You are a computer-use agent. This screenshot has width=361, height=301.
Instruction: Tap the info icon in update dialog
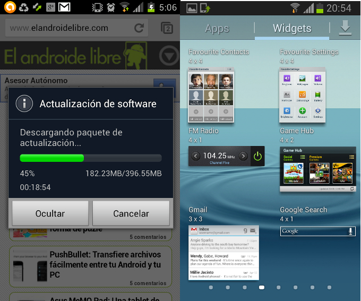(x=24, y=103)
